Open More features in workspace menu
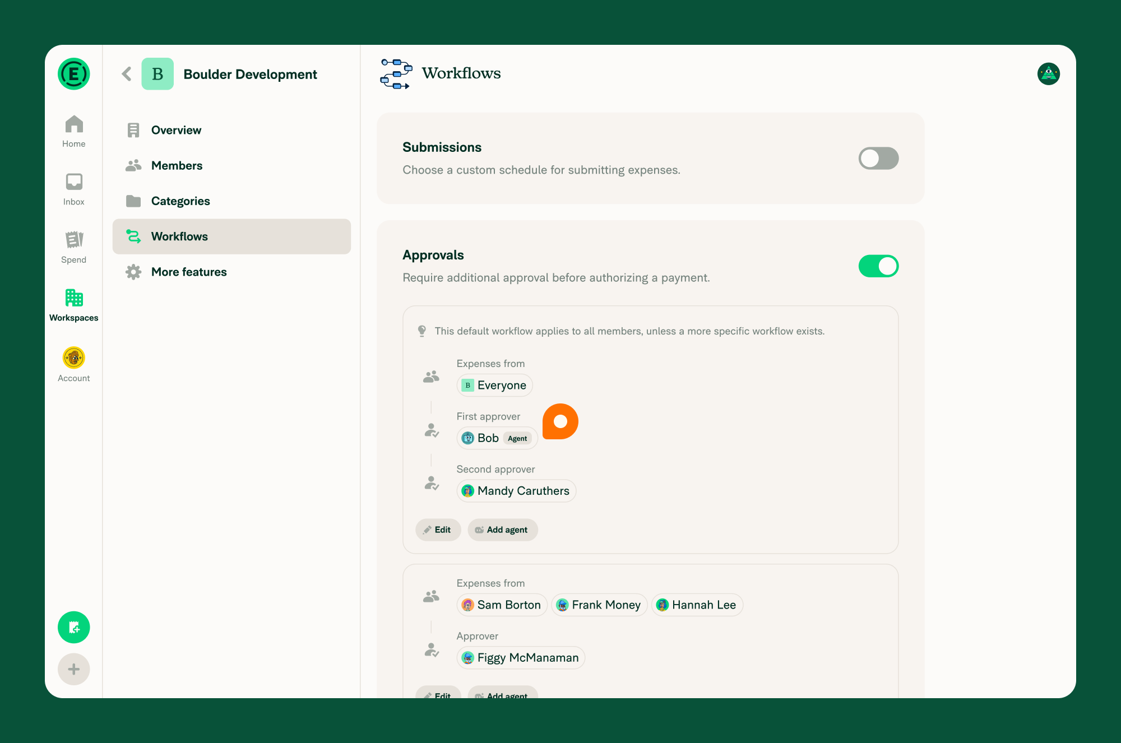Image resolution: width=1121 pixels, height=743 pixels. coord(231,272)
